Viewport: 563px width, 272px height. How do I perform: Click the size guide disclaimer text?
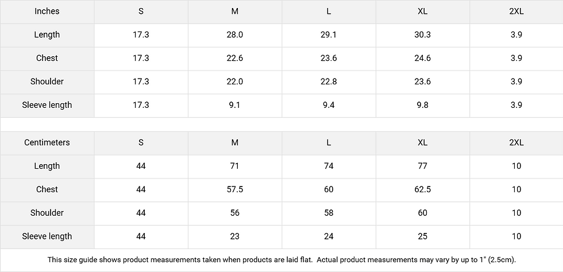pos(281,260)
